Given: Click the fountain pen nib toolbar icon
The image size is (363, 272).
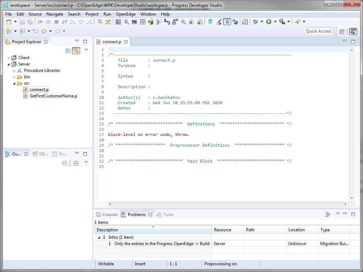Looking at the screenshot, I should point(297,22).
